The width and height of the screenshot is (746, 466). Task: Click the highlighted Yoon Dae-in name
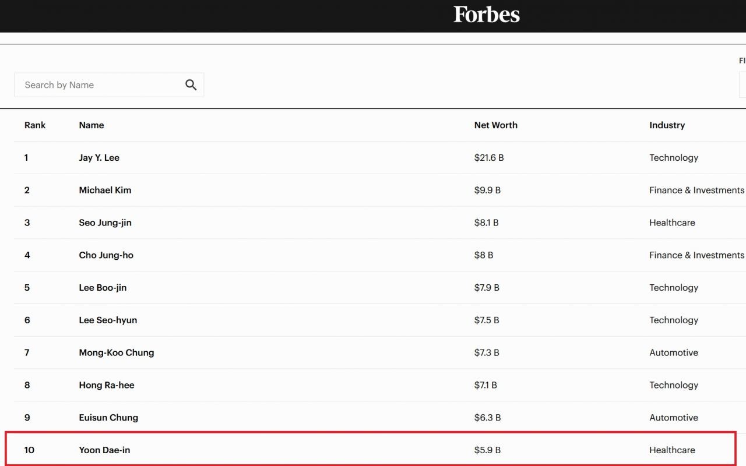pos(104,450)
